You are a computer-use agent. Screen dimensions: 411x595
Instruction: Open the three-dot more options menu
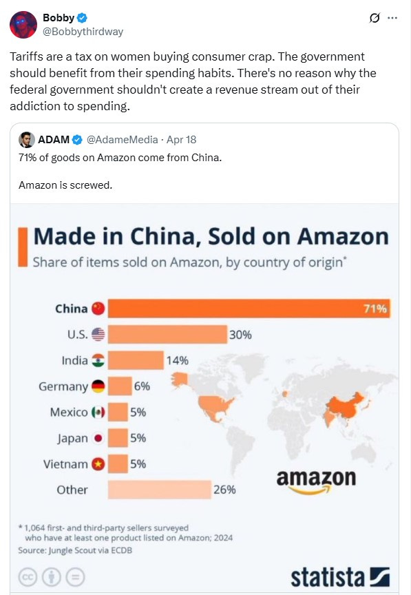click(x=392, y=18)
